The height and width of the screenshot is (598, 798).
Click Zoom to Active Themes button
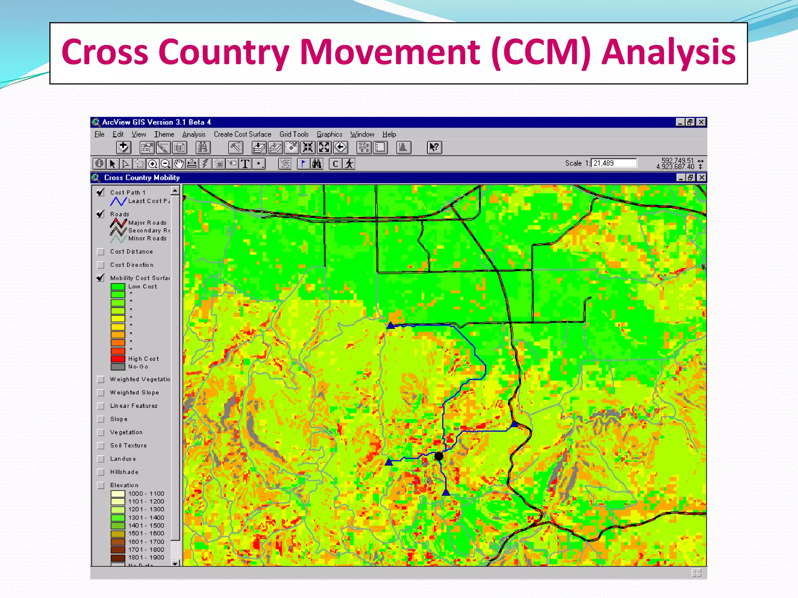[275, 148]
